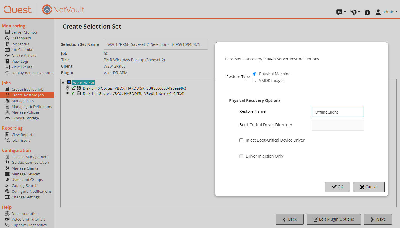This screenshot has width=400, height=228.
Task: Open the admin user dropdown
Action: (387, 12)
